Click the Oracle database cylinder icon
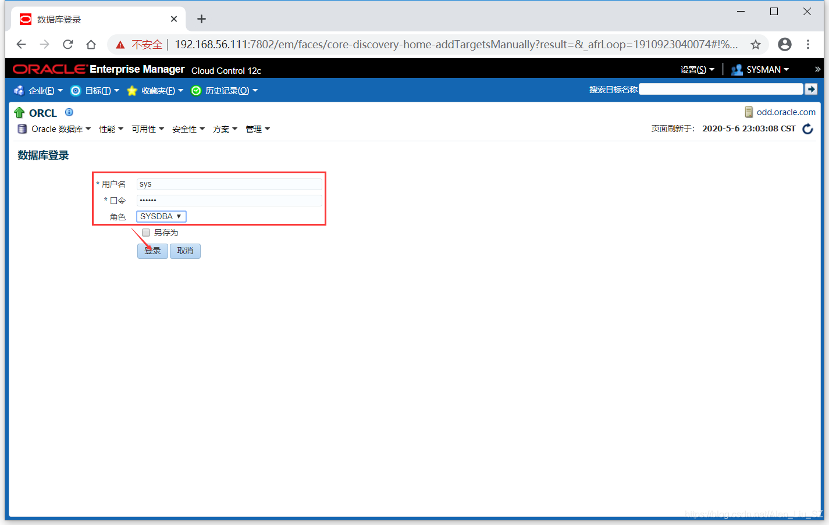The image size is (829, 525). tap(22, 129)
